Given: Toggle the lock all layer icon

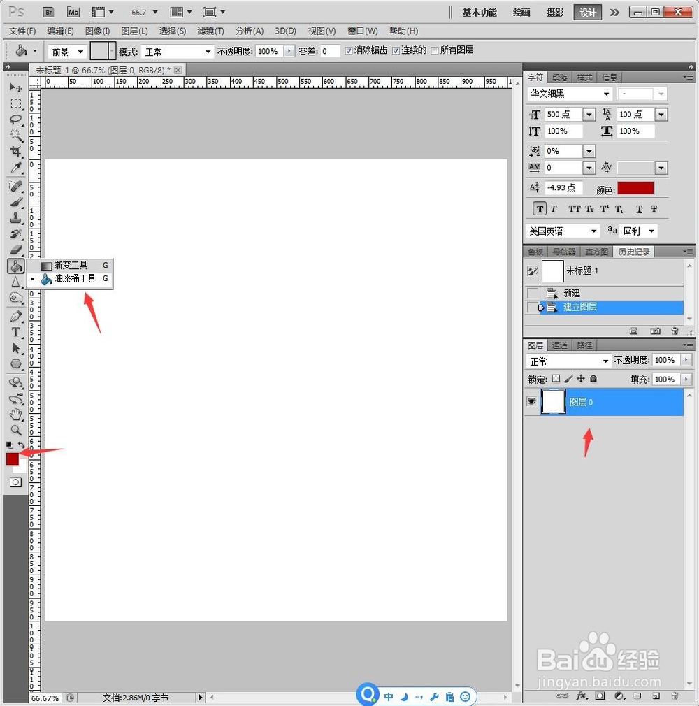Looking at the screenshot, I should click(593, 379).
